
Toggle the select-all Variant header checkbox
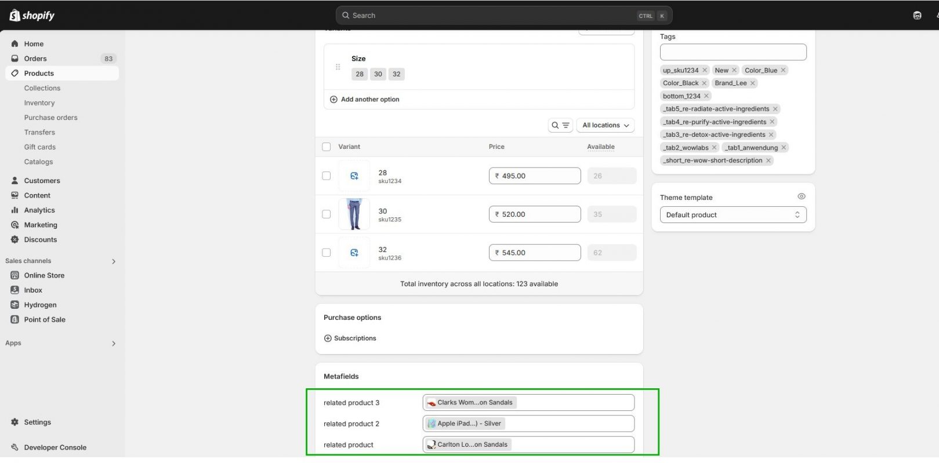[x=327, y=147]
